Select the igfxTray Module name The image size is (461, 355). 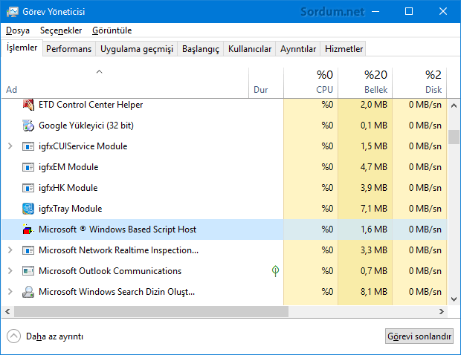tap(71, 209)
